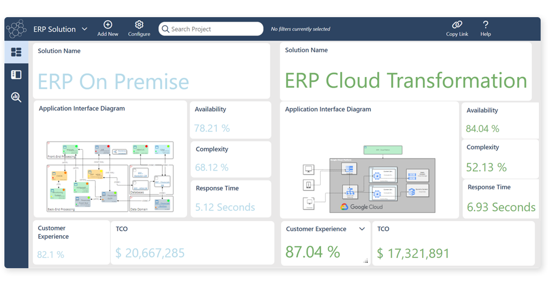
Task: Click the magnifier inside the Search Project field
Action: coord(166,29)
